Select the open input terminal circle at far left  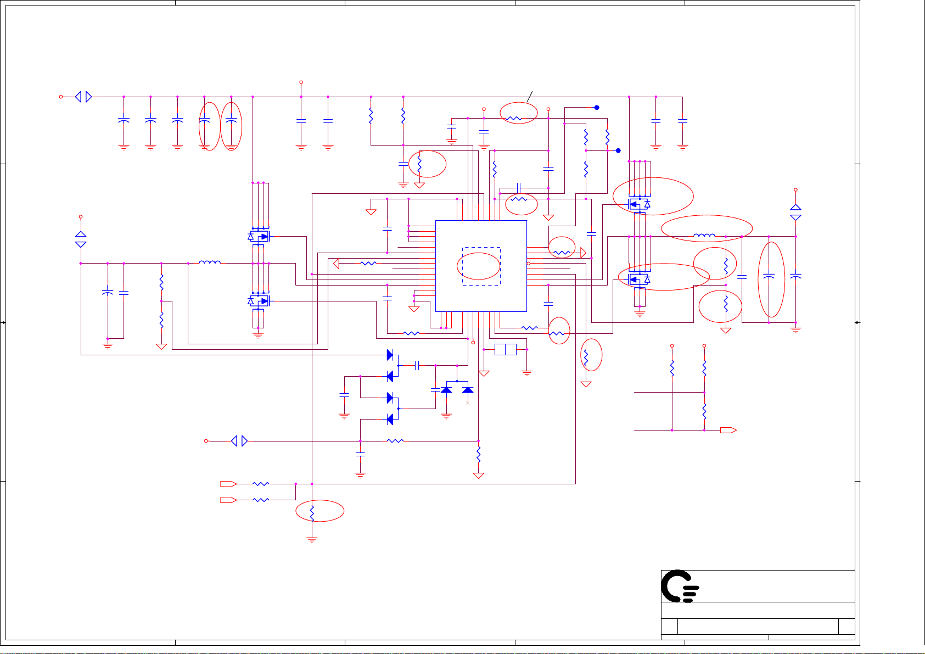pyautogui.click(x=61, y=97)
